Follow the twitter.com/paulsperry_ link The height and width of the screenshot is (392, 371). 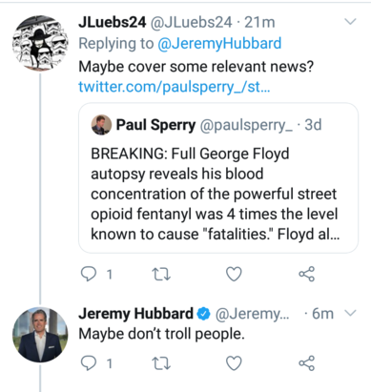(175, 87)
